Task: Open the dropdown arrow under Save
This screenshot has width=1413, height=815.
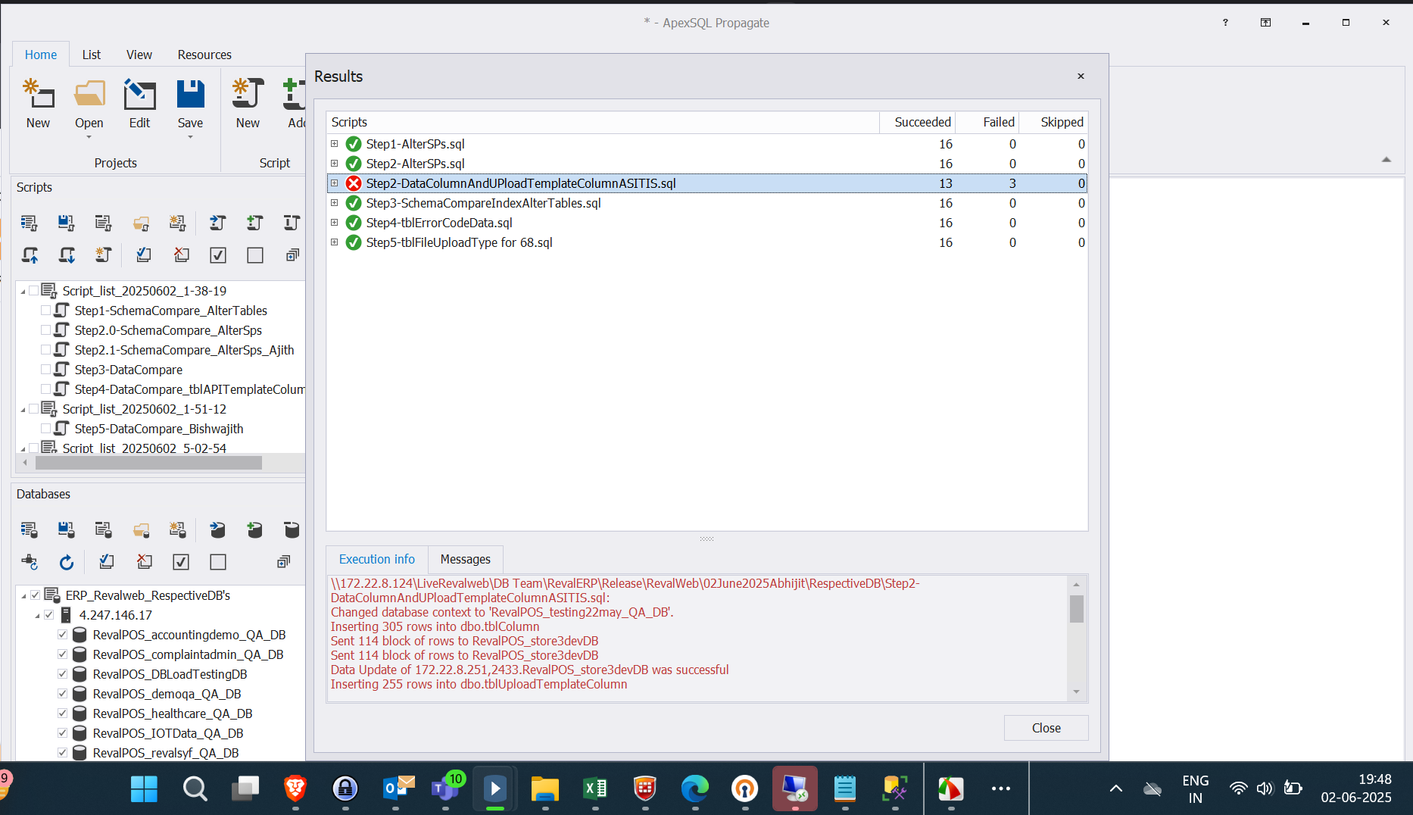Action: click(190, 137)
